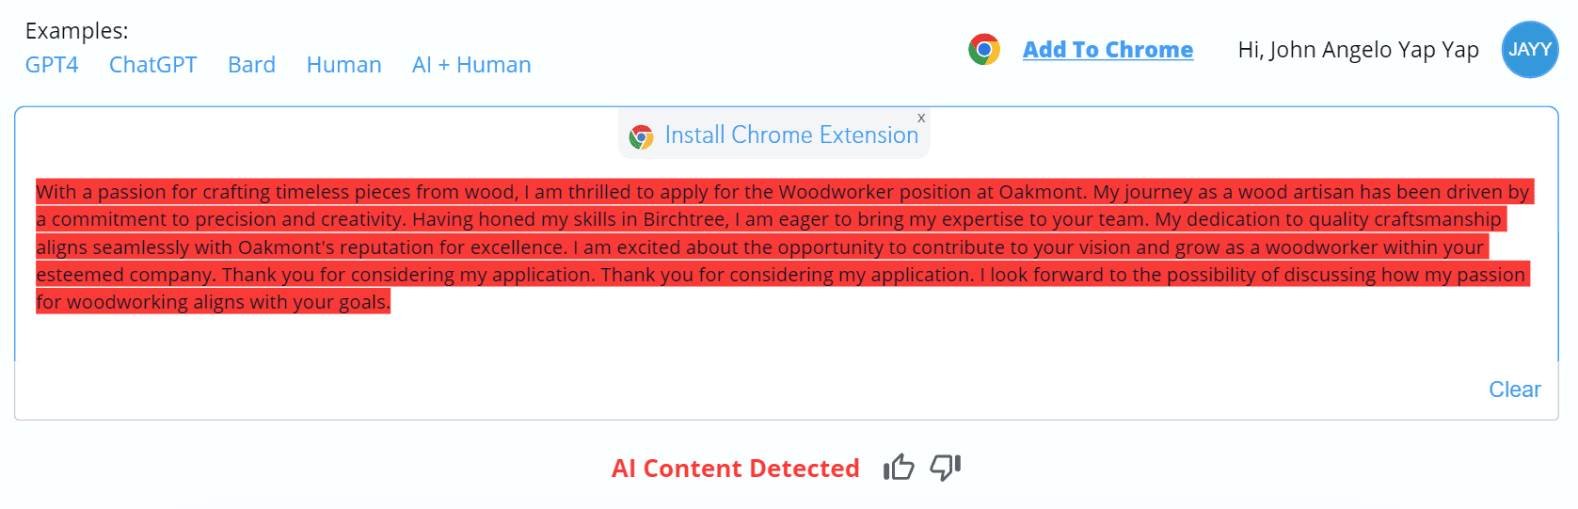Open the Add To Chrome link

[1108, 49]
